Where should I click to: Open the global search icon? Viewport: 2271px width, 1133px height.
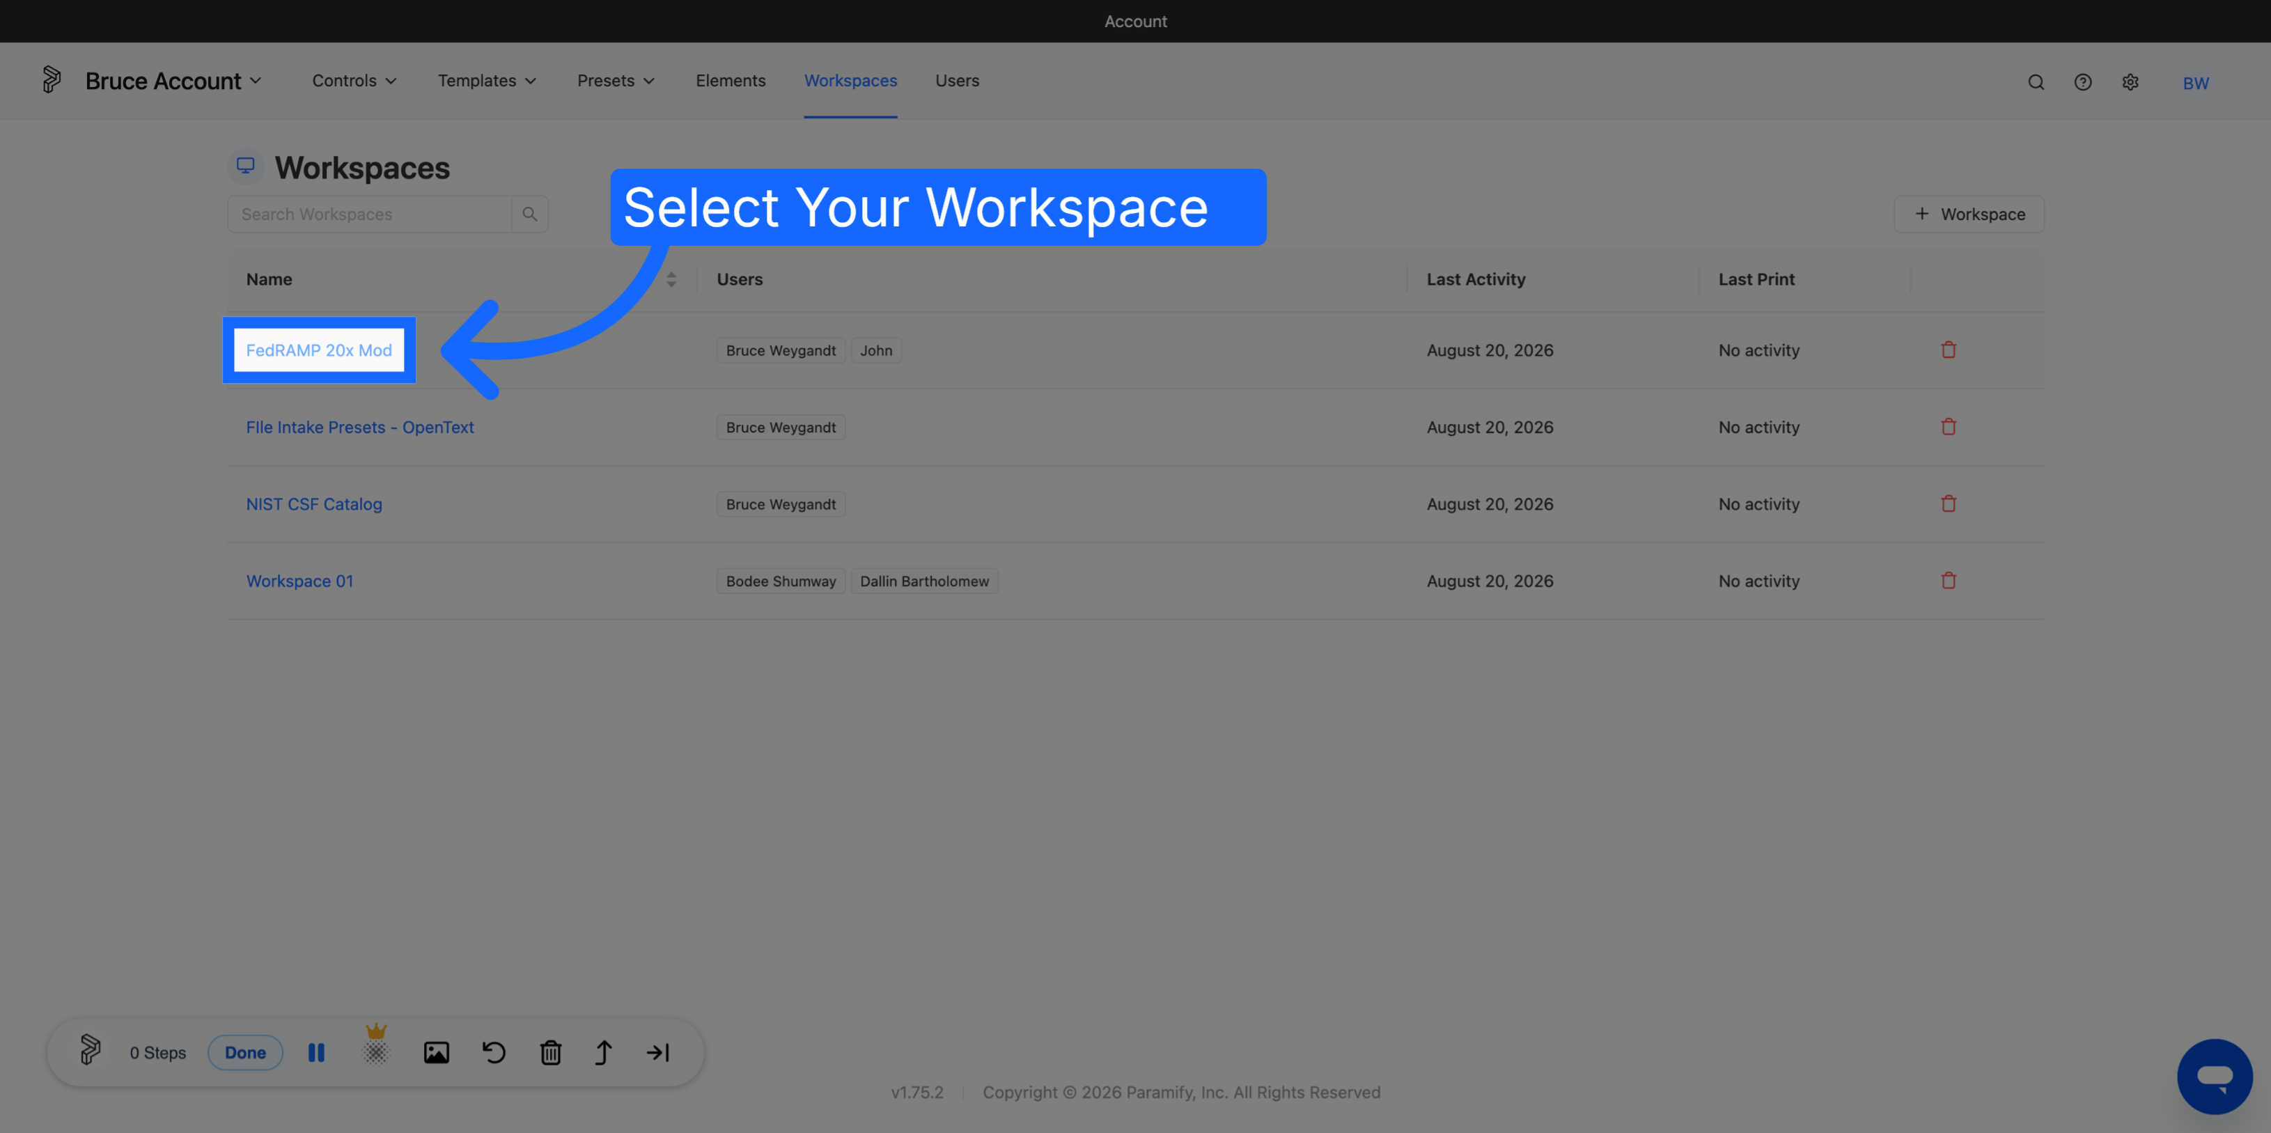[x=2036, y=82]
